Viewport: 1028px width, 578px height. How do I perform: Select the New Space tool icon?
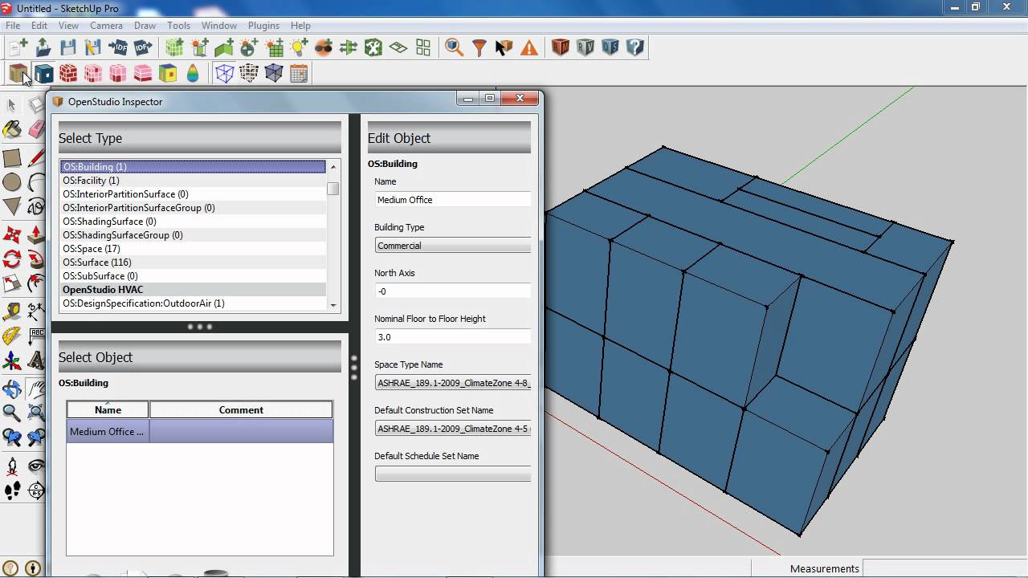click(x=174, y=47)
